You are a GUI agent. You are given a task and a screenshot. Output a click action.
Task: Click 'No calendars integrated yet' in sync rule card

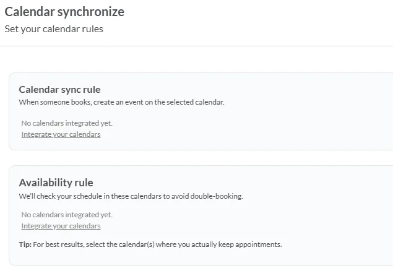click(x=67, y=123)
